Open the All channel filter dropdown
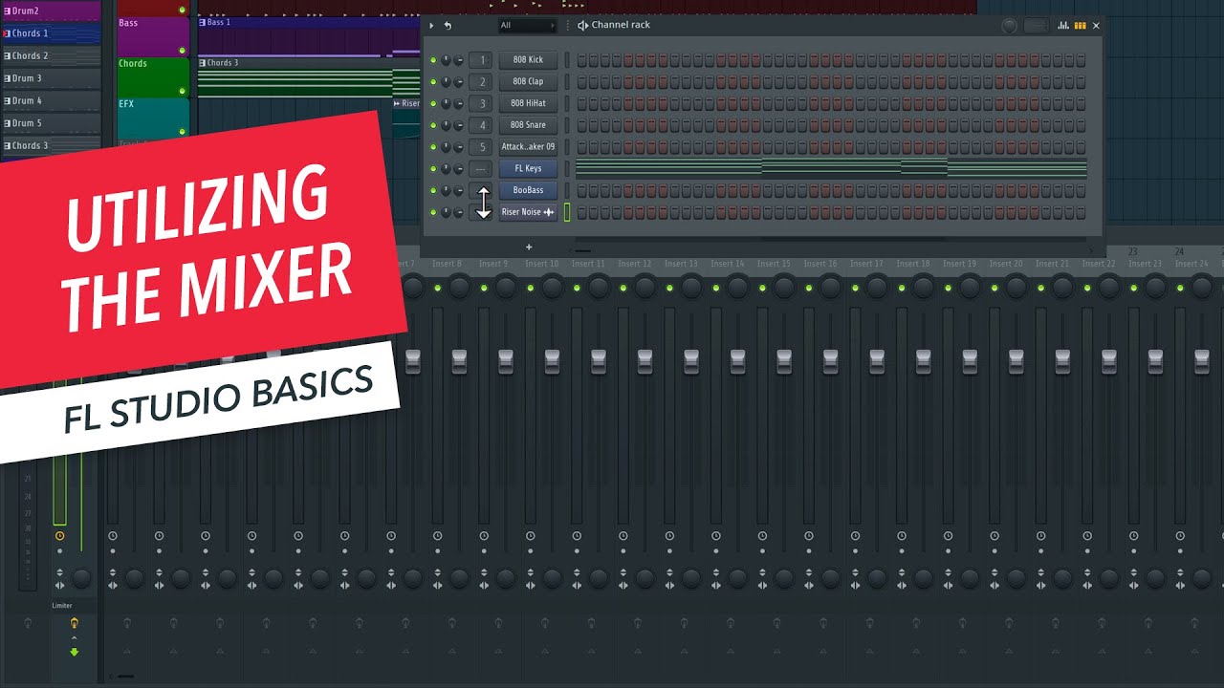 pyautogui.click(x=527, y=26)
